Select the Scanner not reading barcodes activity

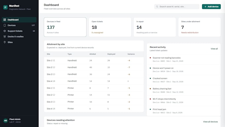click(184, 59)
